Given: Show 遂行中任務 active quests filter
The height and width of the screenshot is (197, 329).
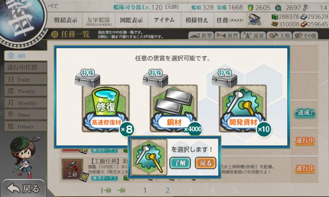Looking at the screenshot, I should (x=26, y=67).
